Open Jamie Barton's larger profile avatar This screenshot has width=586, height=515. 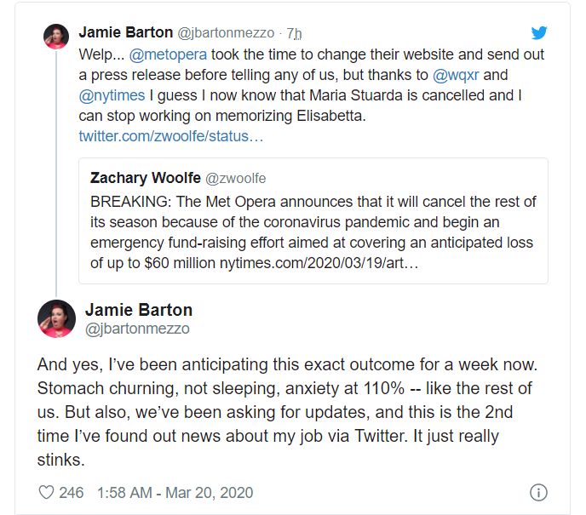[56, 318]
